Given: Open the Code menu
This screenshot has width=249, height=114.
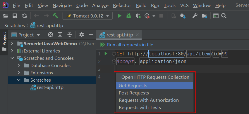Looking at the screenshot, I should click(x=82, y=6).
